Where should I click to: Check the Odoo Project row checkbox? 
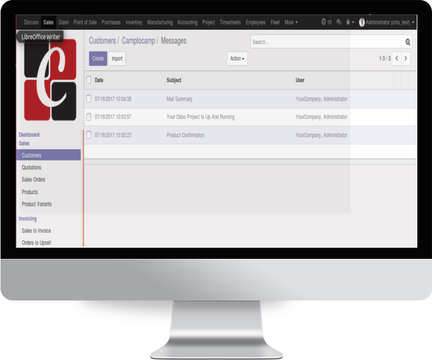[x=89, y=117]
